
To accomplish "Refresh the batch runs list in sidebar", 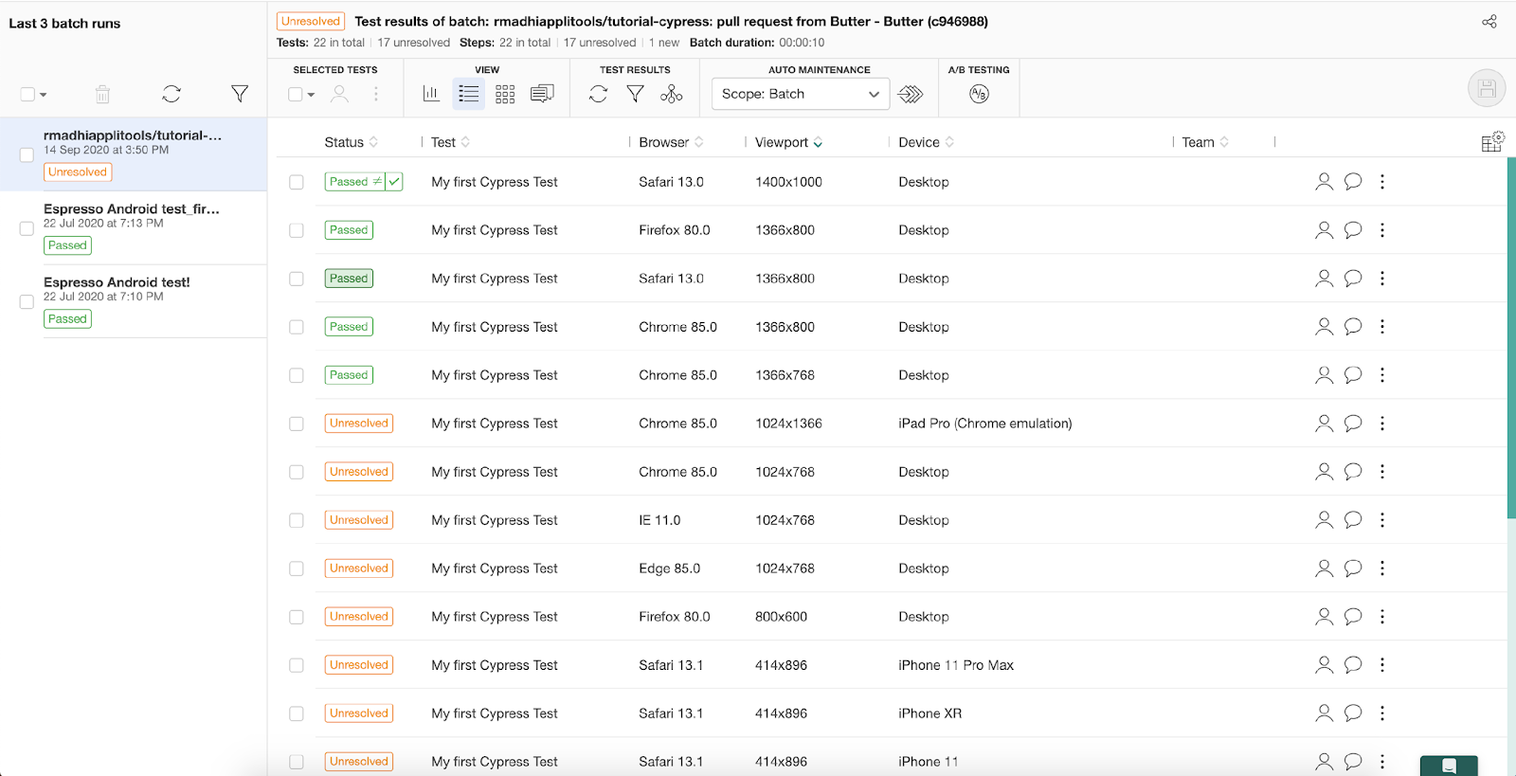I will (x=171, y=94).
